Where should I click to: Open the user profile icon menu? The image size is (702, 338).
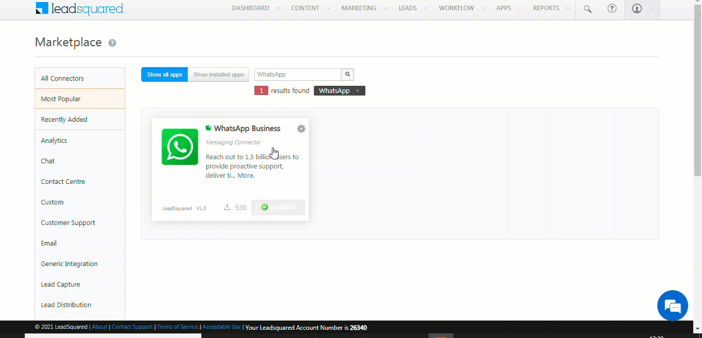tap(637, 9)
